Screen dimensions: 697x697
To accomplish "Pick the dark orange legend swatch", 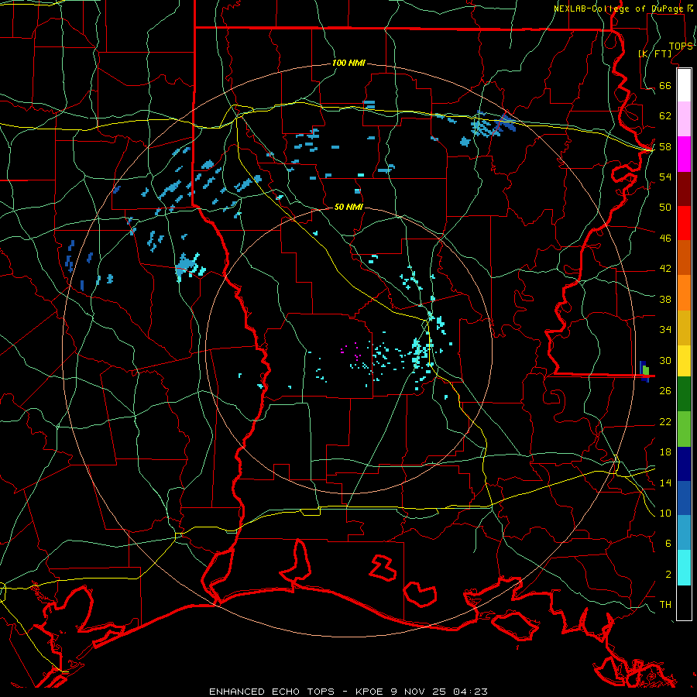I will point(684,257).
